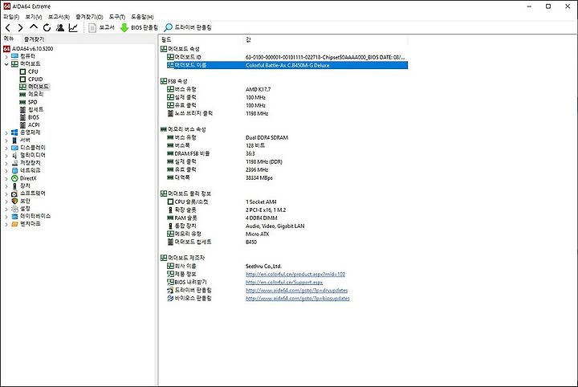Click the 데이터베이스 database icon
578x387 pixels.
pos(14,216)
